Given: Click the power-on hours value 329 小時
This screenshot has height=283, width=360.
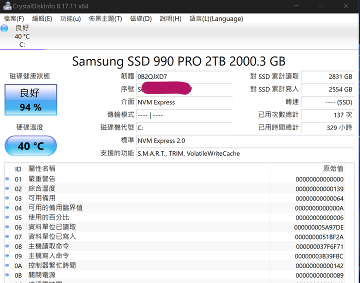Looking at the screenshot, I should (x=327, y=127).
